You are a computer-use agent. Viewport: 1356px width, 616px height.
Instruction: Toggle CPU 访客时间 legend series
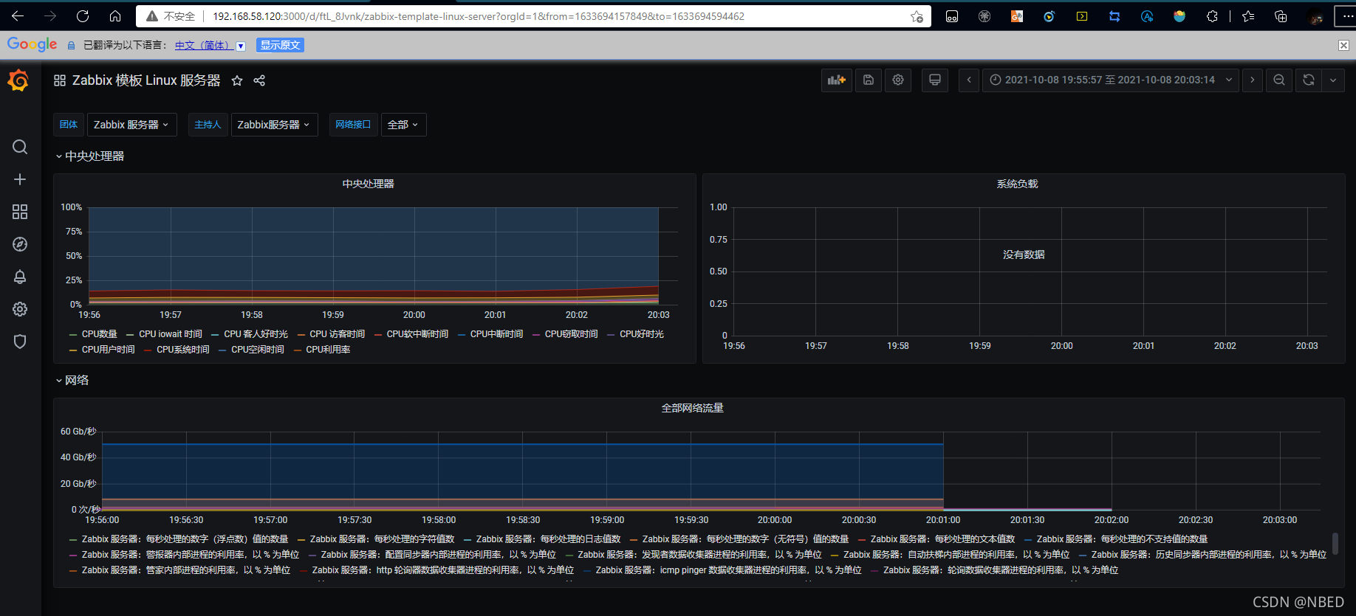pyautogui.click(x=337, y=334)
